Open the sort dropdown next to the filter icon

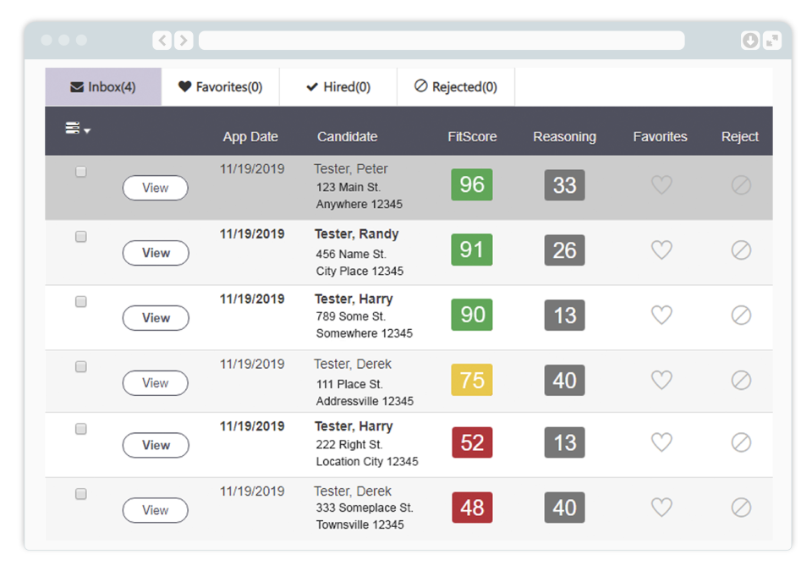85,133
